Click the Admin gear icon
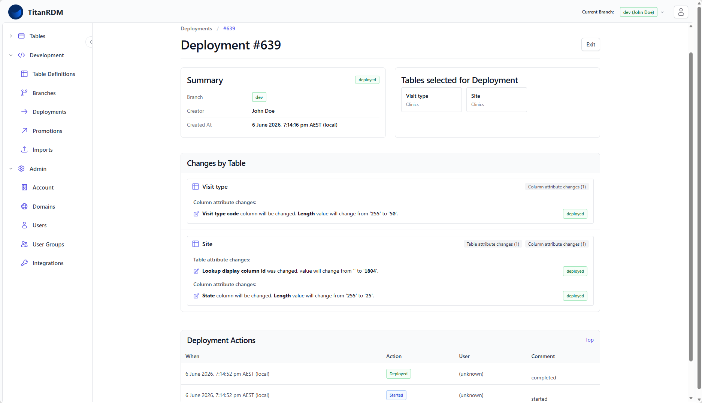Image resolution: width=702 pixels, height=403 pixels. coord(21,169)
